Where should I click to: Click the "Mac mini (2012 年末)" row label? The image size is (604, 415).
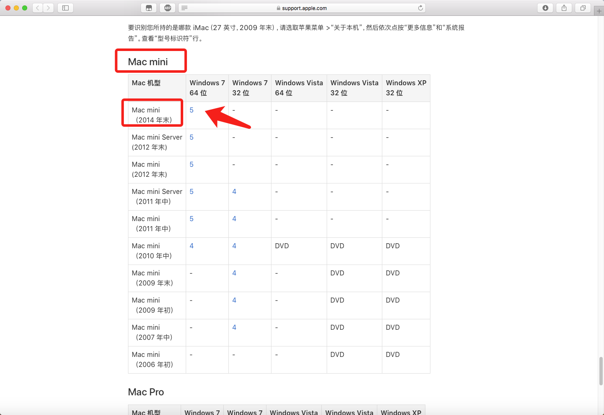pos(149,169)
